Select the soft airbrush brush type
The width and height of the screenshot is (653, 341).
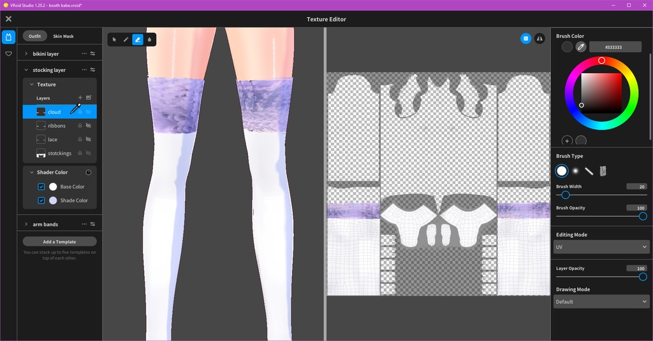pos(576,170)
